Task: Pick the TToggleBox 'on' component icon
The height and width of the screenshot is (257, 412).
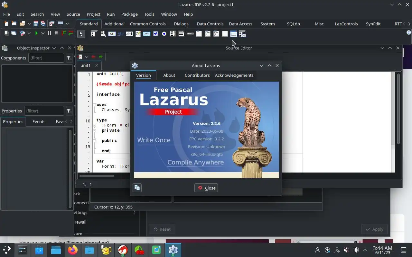Action: (147, 34)
